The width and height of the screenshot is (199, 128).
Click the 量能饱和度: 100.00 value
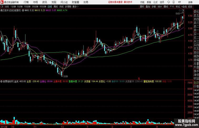[x=152, y=81]
